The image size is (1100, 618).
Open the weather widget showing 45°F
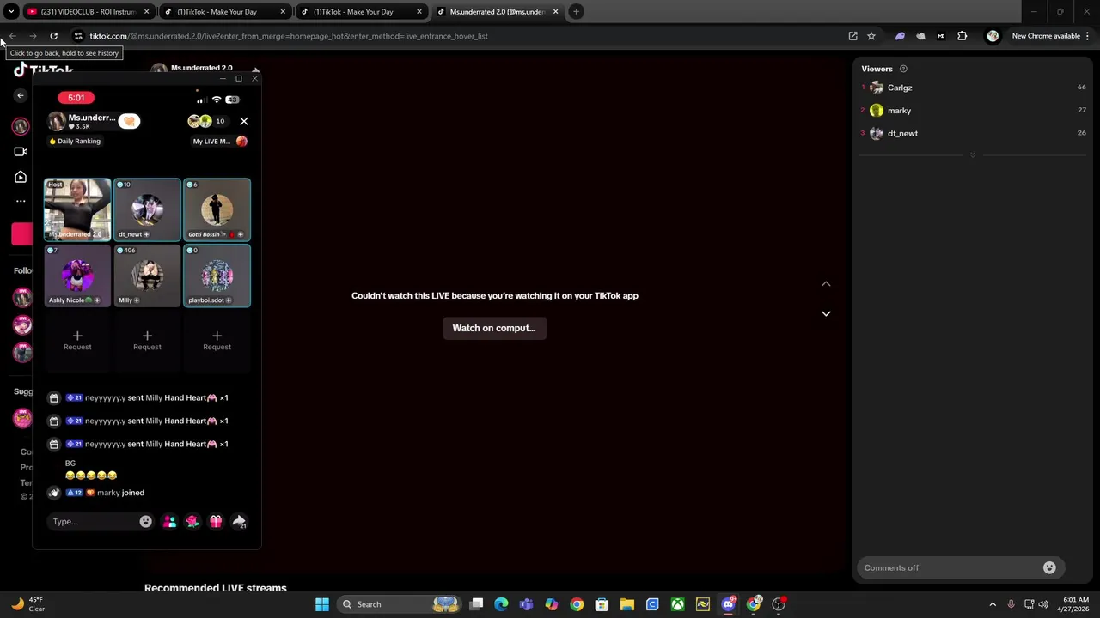tap(28, 604)
